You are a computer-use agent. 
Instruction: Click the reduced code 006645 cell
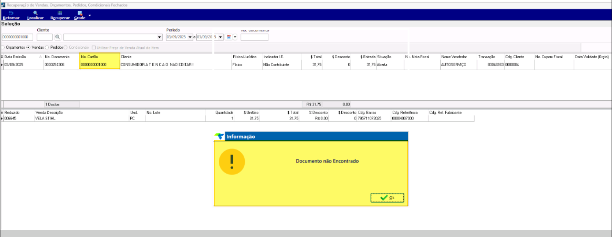pyautogui.click(x=19, y=119)
